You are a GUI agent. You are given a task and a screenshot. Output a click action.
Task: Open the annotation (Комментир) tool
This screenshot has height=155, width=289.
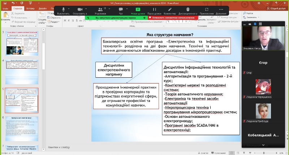pyautogui.click(x=169, y=10)
